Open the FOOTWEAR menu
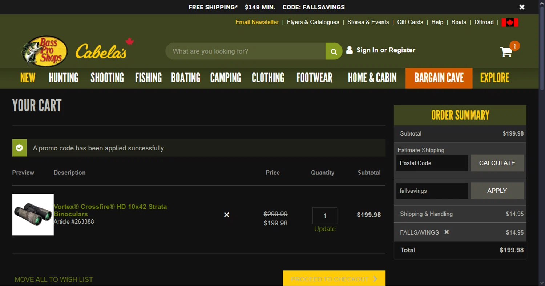This screenshot has height=286, width=545. (x=314, y=78)
